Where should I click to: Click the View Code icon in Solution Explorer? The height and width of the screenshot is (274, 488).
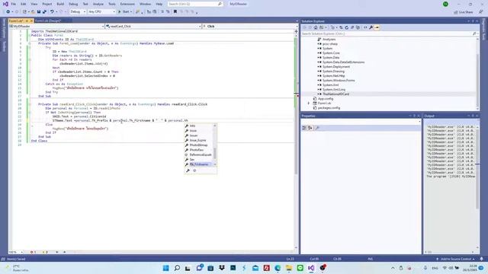point(365,27)
